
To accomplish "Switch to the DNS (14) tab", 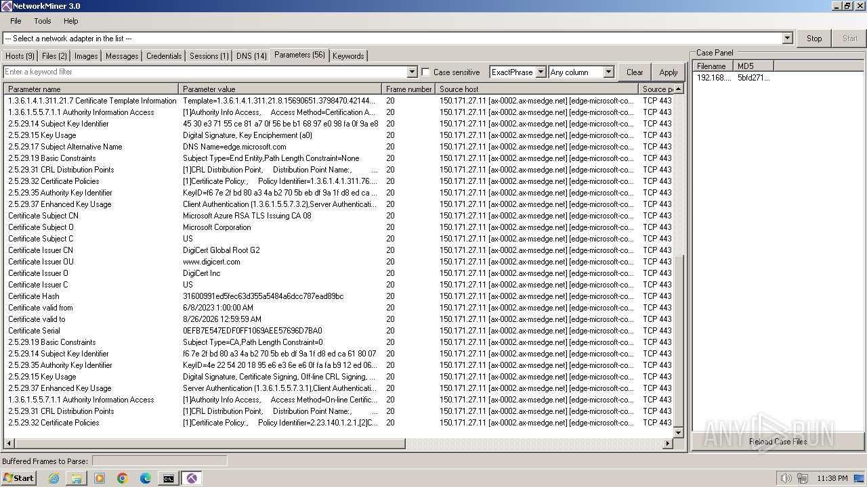I will tap(251, 56).
